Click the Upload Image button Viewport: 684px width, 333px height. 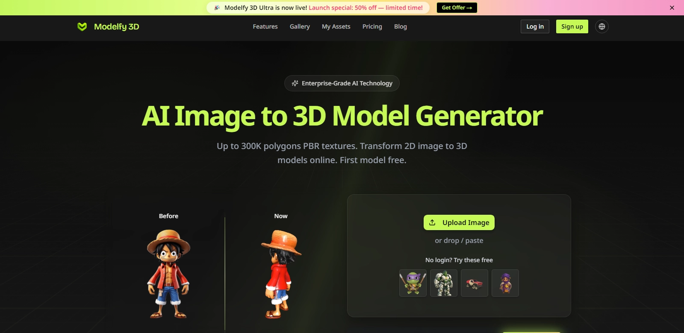(459, 222)
